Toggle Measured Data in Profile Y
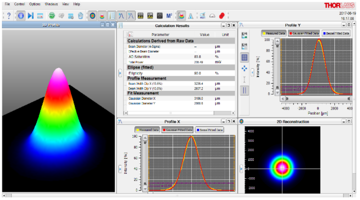 coord(273,33)
